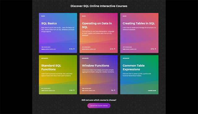Click Discover SQL Online Interactive Courses heading

pyautogui.click(x=99, y=6)
